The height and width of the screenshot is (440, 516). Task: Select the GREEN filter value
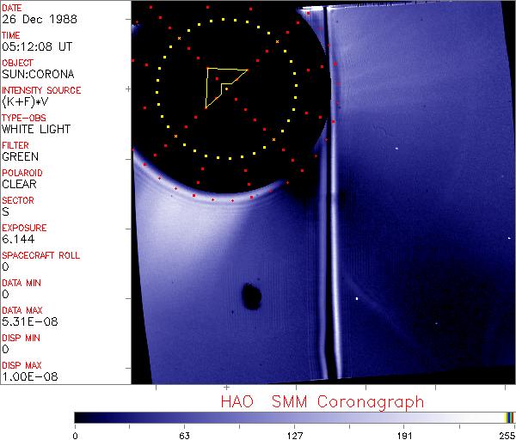click(x=20, y=157)
